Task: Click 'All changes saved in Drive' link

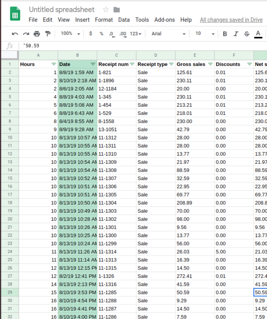Action: [231, 20]
